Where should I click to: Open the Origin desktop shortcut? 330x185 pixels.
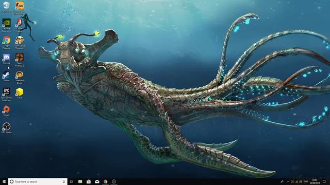coord(6,111)
